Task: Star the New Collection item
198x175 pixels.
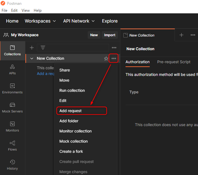Action: 106,58
